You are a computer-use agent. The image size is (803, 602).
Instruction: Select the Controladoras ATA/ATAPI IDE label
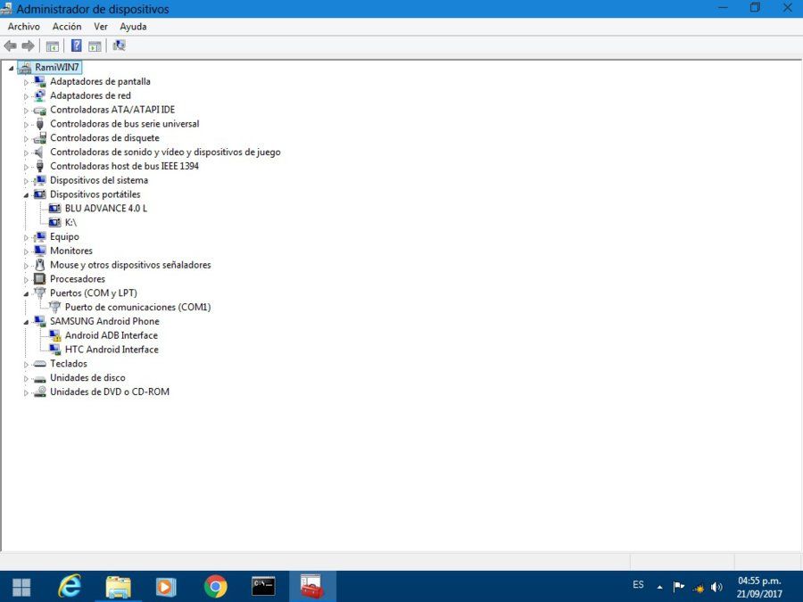[x=112, y=110]
